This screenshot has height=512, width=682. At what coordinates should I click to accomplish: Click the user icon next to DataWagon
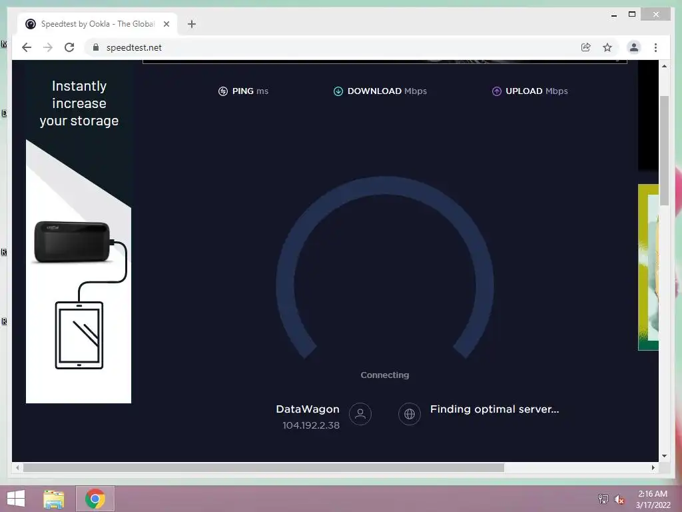[360, 413]
